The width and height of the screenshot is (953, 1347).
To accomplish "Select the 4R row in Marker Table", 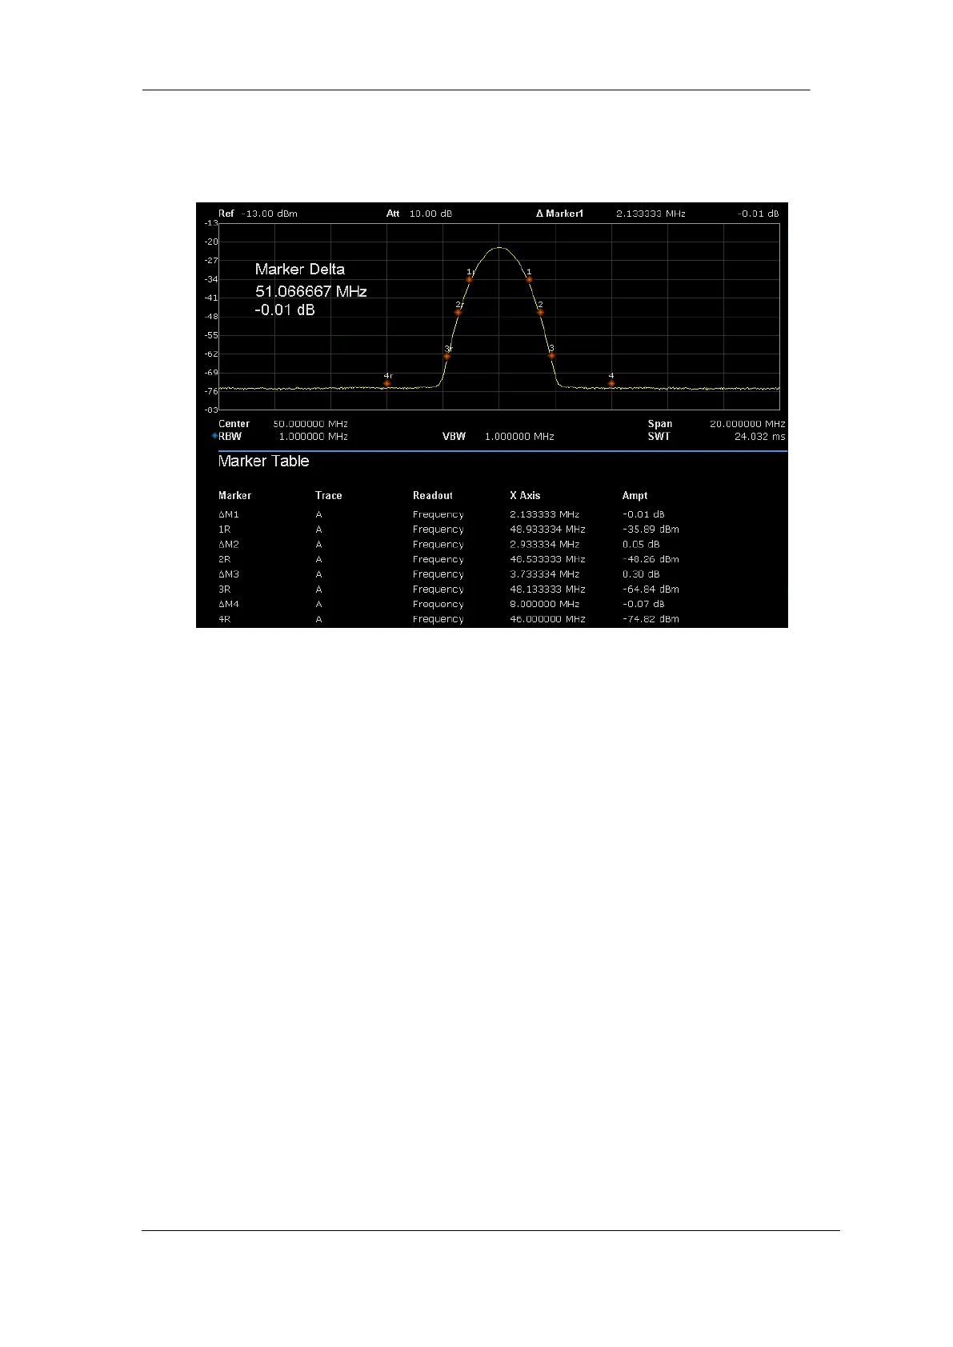I will click(x=448, y=619).
